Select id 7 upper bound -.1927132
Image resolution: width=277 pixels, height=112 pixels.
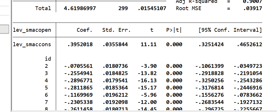click(248, 102)
